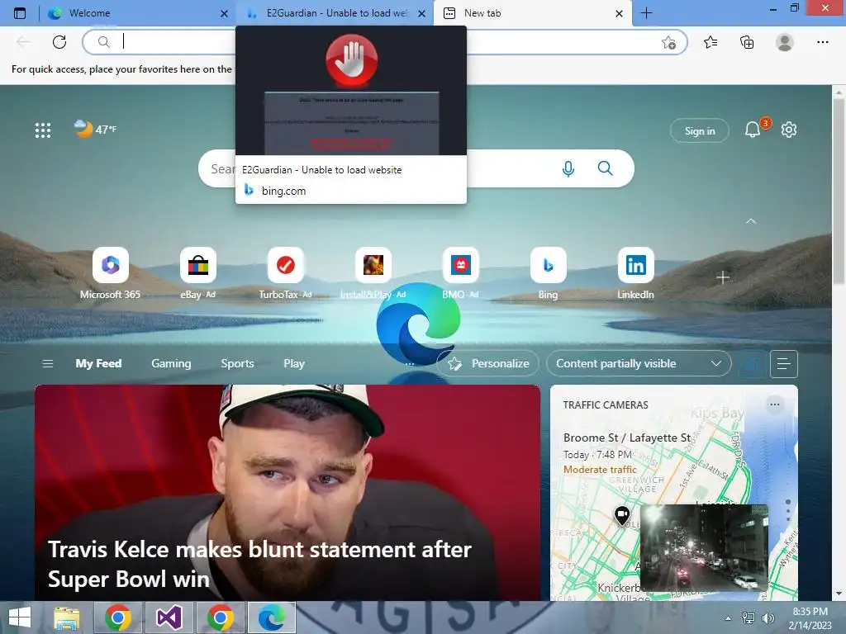846x634 pixels.
Task: Switch to the E2Guardian tab
Action: [x=335, y=13]
